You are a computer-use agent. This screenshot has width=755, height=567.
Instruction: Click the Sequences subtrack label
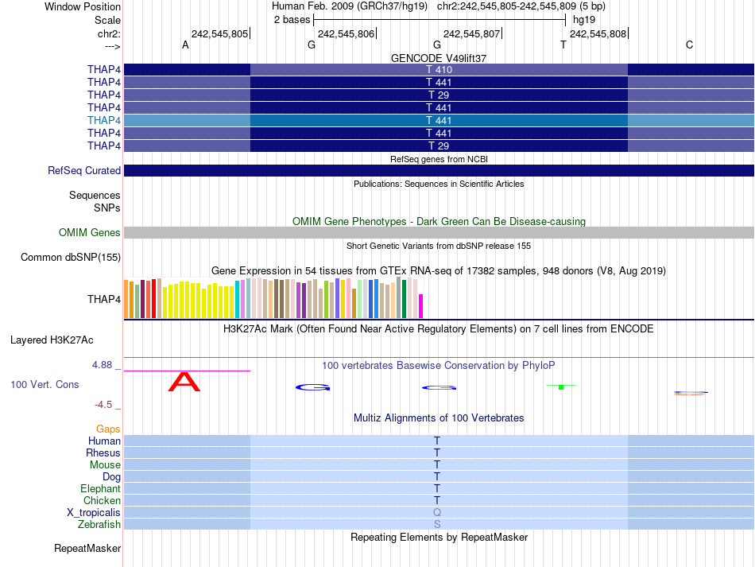pyautogui.click(x=95, y=195)
